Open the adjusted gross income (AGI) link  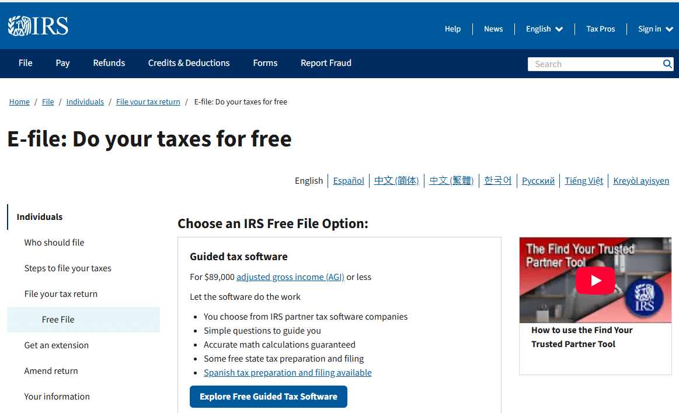tap(290, 276)
